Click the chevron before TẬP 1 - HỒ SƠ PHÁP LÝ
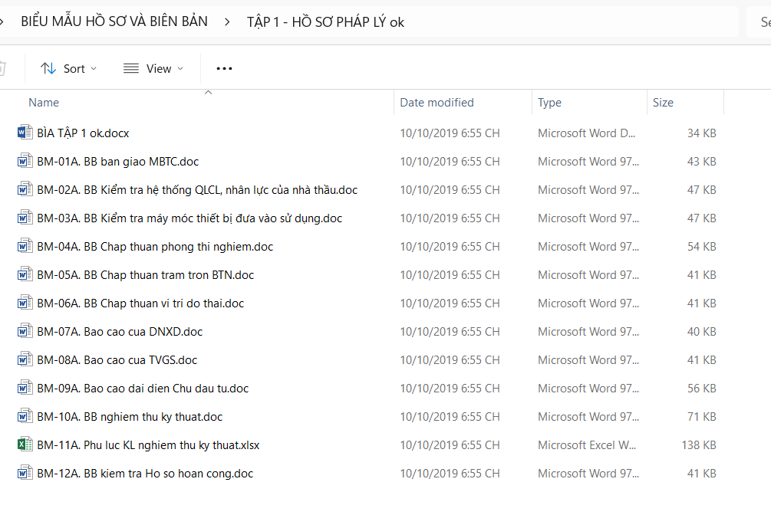771x515 pixels. [x=227, y=22]
